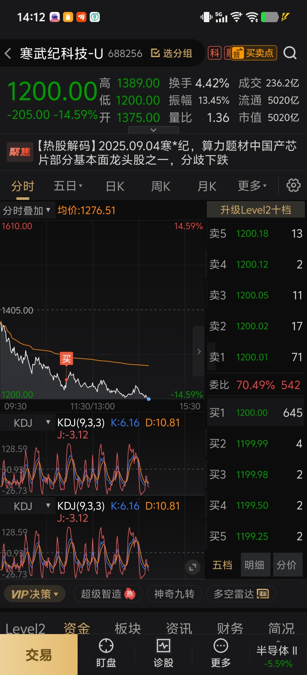Image resolution: width=307 pixels, height=675 pixels.
Task: Collapse order book with the side arrow handle
Action: point(199,352)
